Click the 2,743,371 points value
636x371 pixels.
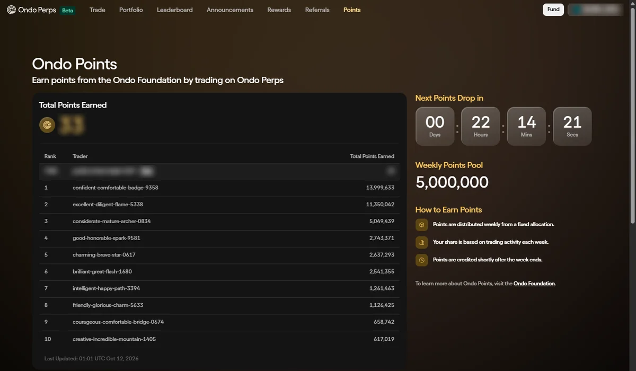click(382, 238)
